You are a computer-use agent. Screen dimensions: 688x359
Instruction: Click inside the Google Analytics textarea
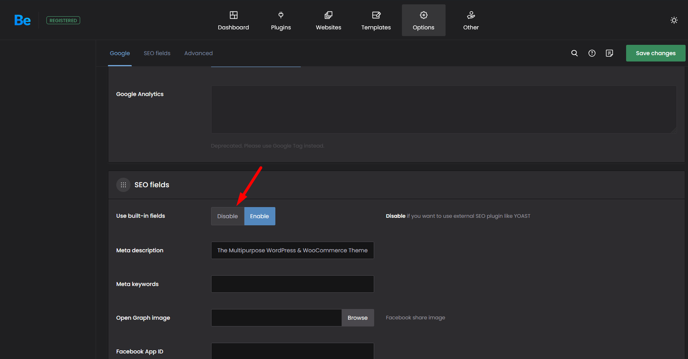pos(444,109)
